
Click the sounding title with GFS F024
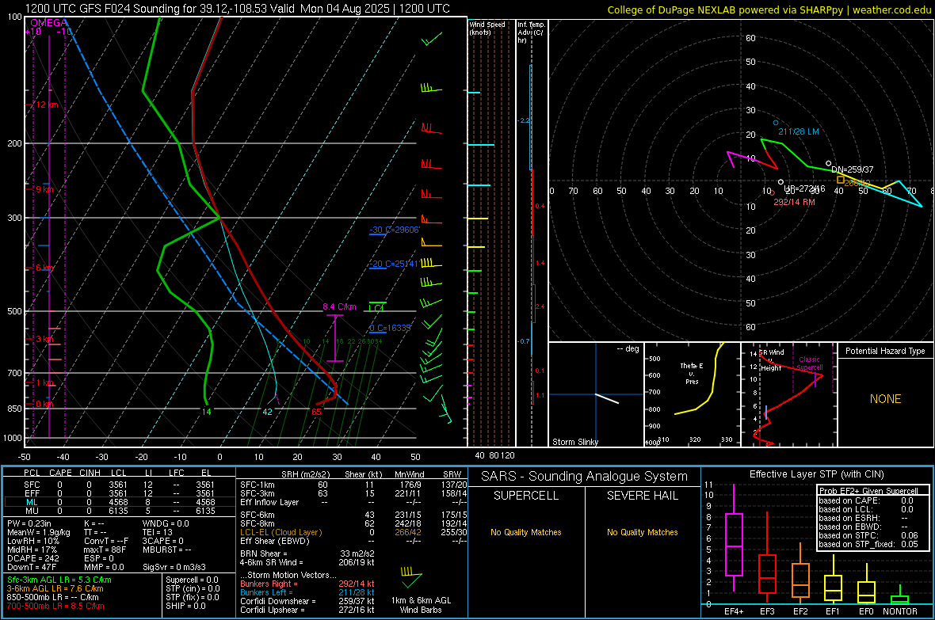coord(238,9)
